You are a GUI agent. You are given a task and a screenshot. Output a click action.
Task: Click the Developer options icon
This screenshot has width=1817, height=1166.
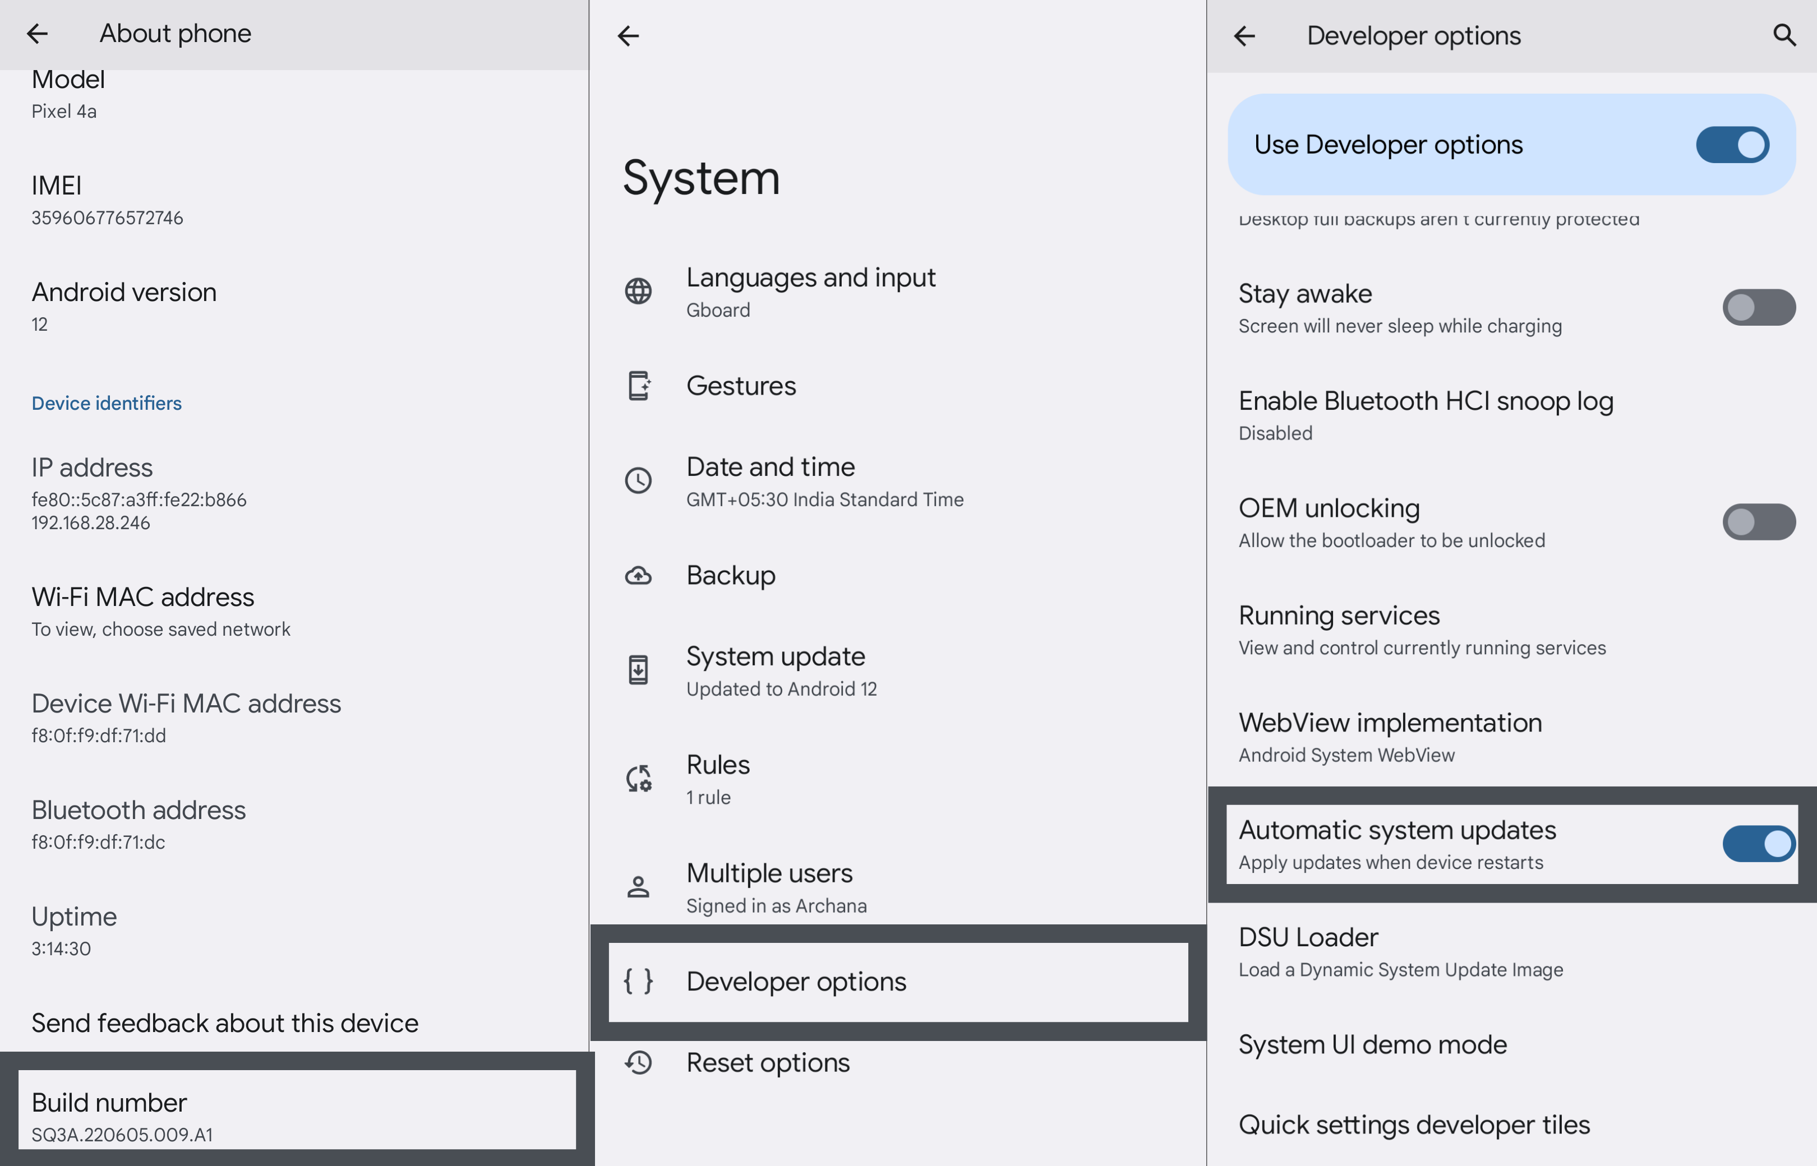(x=640, y=980)
